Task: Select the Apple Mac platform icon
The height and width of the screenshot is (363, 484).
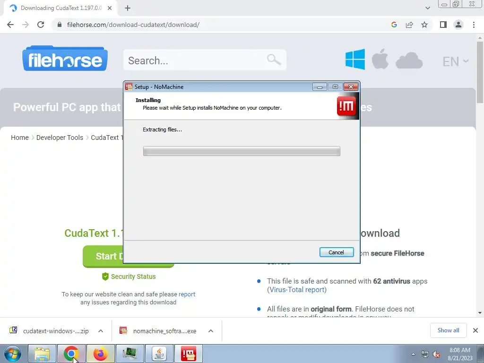Action: click(x=380, y=59)
